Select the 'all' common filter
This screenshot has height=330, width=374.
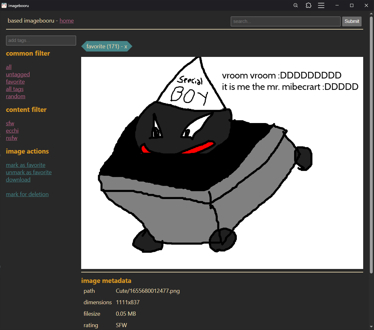click(9, 67)
